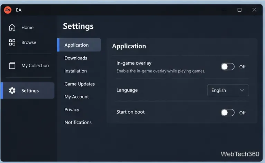This screenshot has height=163, width=265.
Task: Maximize the EA app window
Action: click(x=239, y=10)
